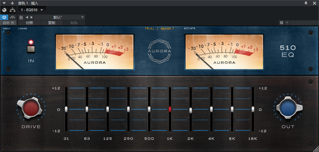The width and height of the screenshot is (319, 152).
Task: Open the title bar triangle menu
Action: pyautogui.click(x=4, y=3)
